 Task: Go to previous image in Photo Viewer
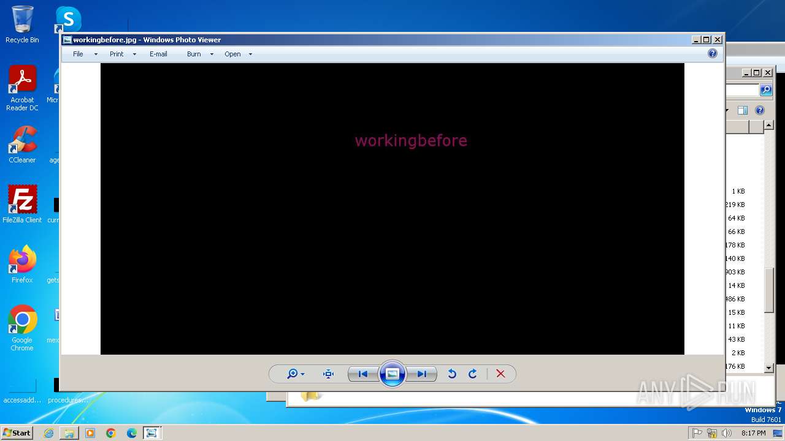click(363, 374)
